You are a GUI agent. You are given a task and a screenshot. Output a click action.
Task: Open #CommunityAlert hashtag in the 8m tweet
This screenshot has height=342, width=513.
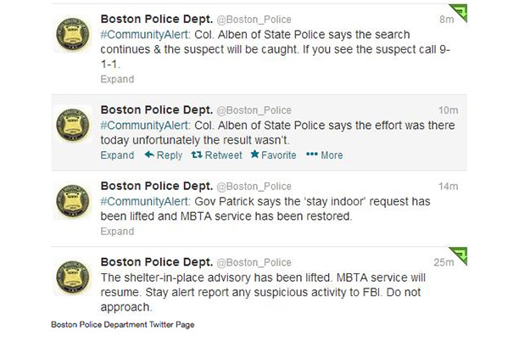[145, 35]
